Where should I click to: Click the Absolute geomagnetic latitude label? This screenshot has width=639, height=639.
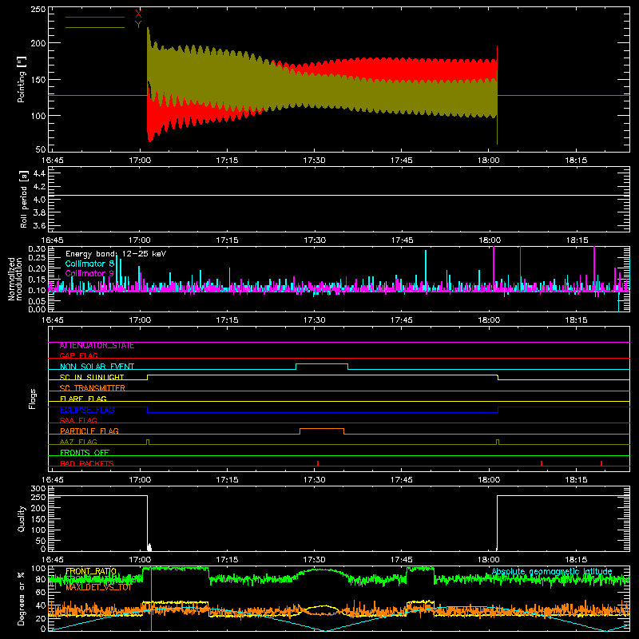(552, 571)
